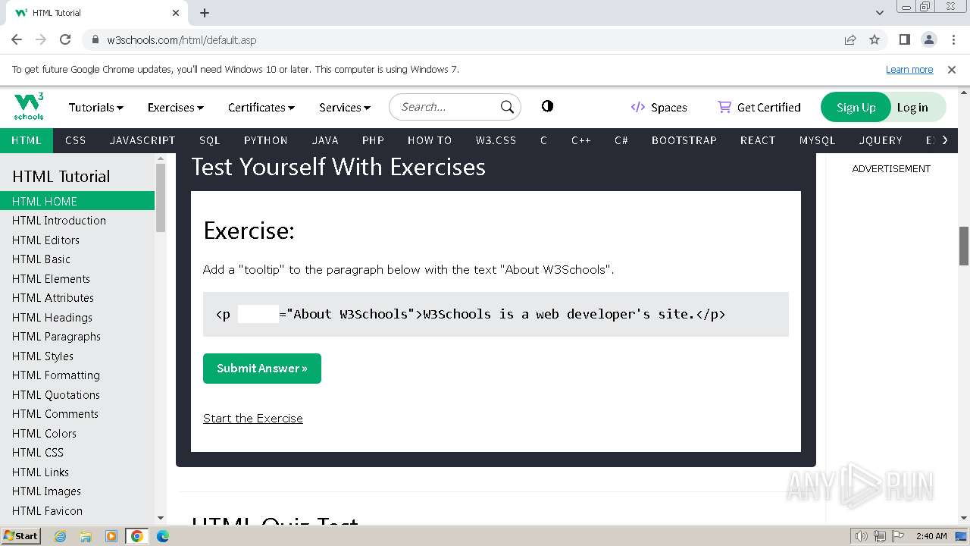Screen dimensions: 970x546
Task: Click Chrome icon in taskbar
Action: pos(137,536)
